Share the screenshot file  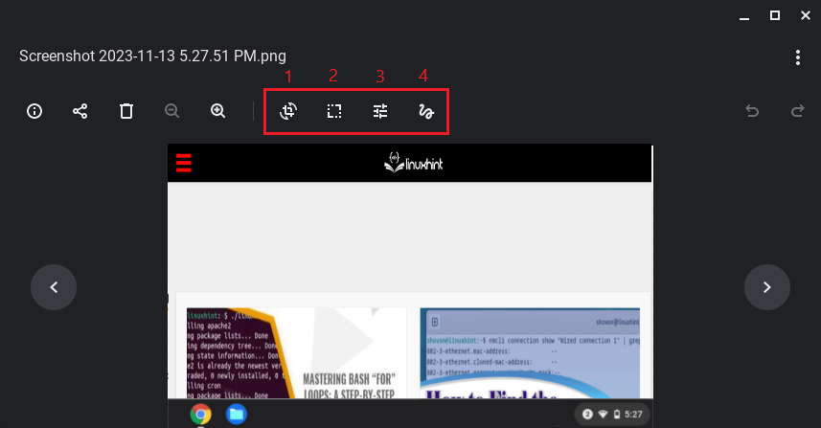(x=80, y=111)
